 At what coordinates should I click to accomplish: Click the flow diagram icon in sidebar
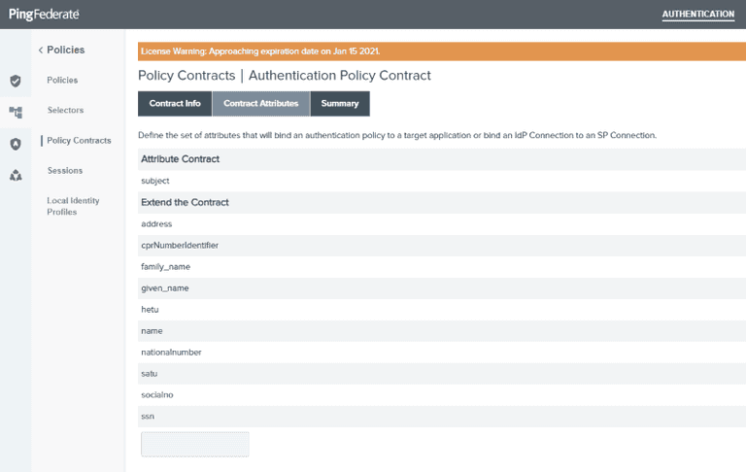[16, 113]
